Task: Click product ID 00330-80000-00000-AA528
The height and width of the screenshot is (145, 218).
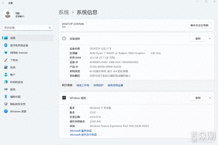Action: pyautogui.click(x=105, y=67)
